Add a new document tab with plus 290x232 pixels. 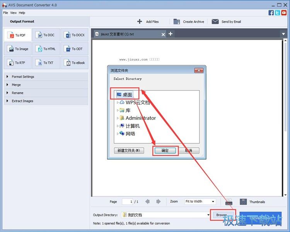(171, 34)
